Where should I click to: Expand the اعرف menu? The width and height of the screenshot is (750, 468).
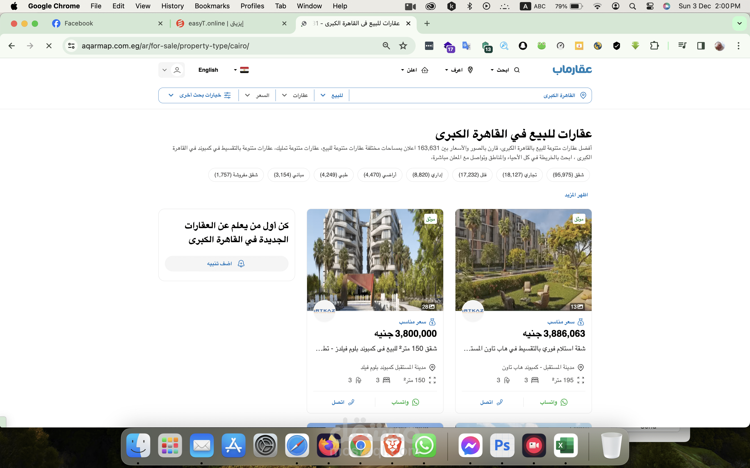(x=459, y=70)
